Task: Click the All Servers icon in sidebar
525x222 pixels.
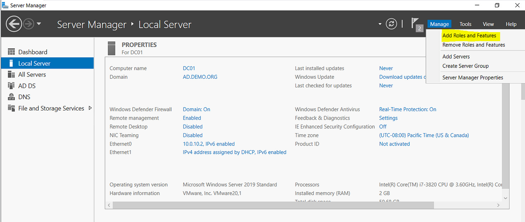Action: click(12, 74)
